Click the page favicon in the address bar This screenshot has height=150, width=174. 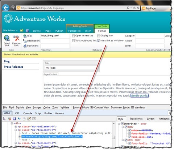[x=18, y=8]
